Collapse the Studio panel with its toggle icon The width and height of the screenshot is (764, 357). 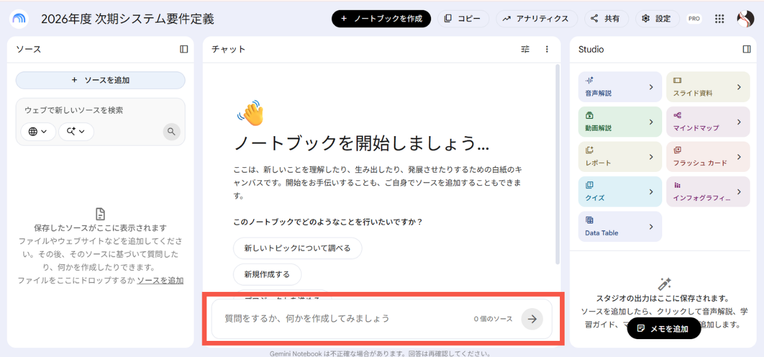coord(747,49)
